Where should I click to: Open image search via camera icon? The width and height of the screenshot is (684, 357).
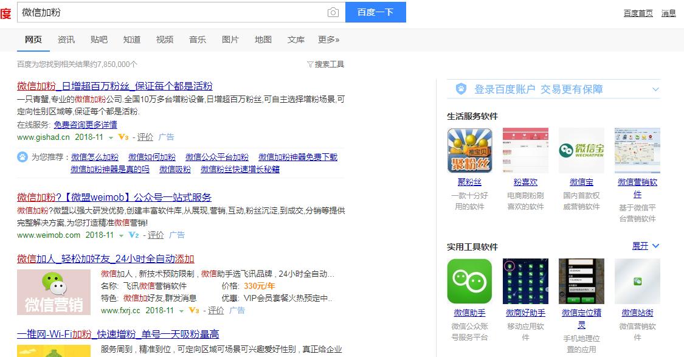(x=333, y=12)
